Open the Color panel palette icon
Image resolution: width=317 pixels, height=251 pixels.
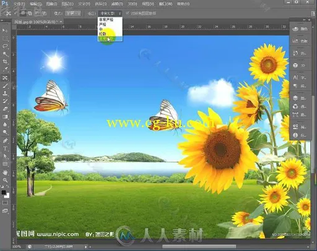pyautogui.click(x=295, y=29)
